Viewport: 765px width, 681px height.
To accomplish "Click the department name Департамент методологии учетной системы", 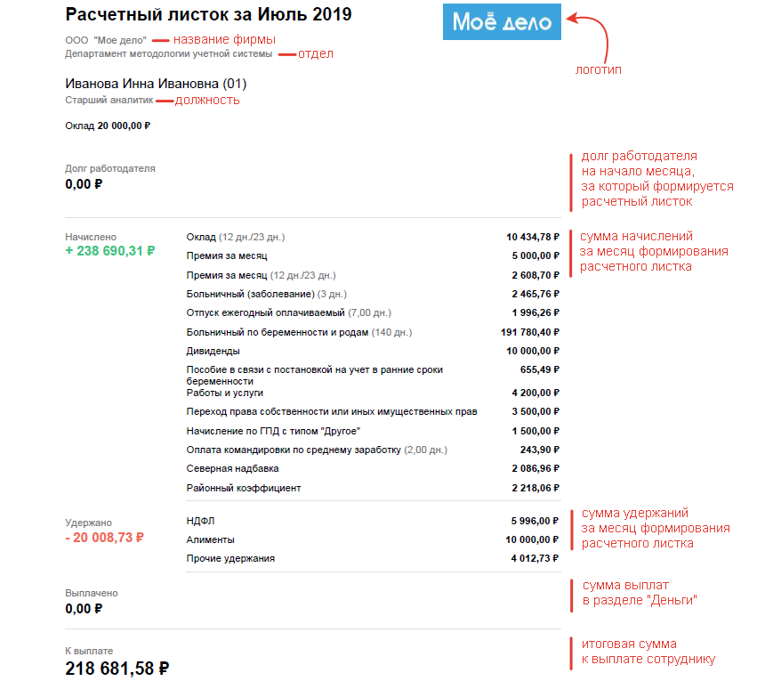I will click(x=168, y=53).
